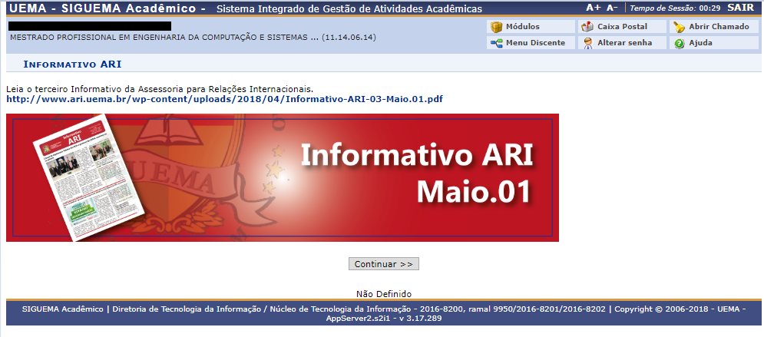Click the Informativo ARI Maio.01 banner
Image resolution: width=764 pixels, height=337 pixels.
[282, 178]
